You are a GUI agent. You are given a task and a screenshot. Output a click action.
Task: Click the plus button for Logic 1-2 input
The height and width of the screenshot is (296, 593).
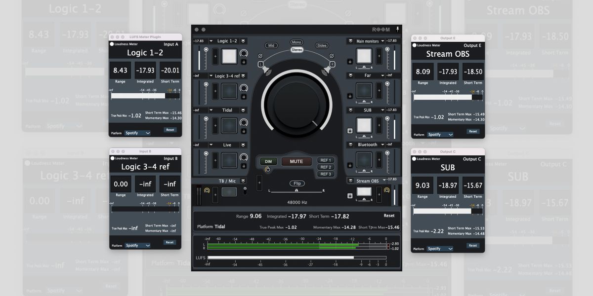(215, 56)
